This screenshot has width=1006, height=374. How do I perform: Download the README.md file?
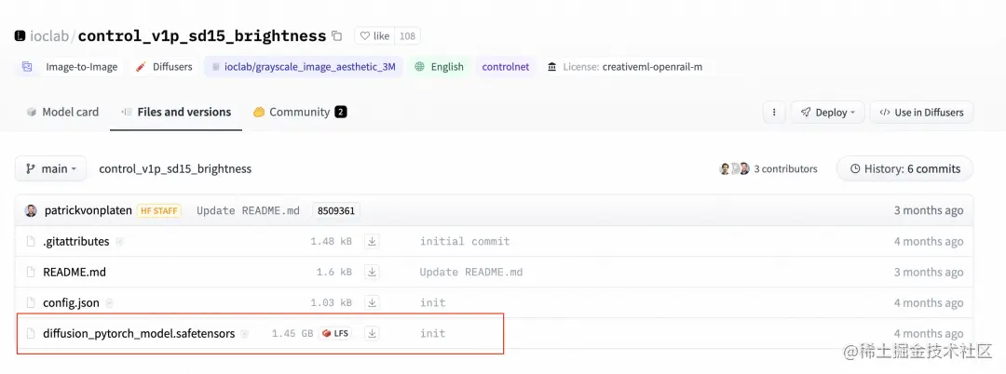(372, 273)
